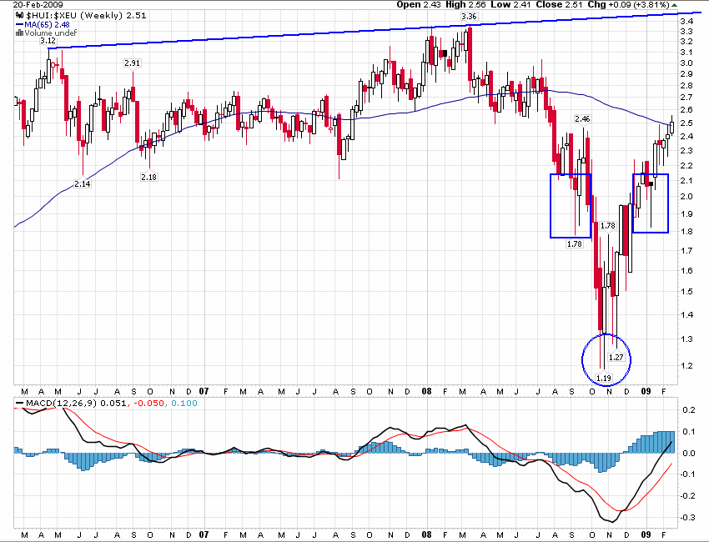Select the MA(65) 2.48 legend text
The image size is (709, 542).
pyautogui.click(x=55, y=24)
